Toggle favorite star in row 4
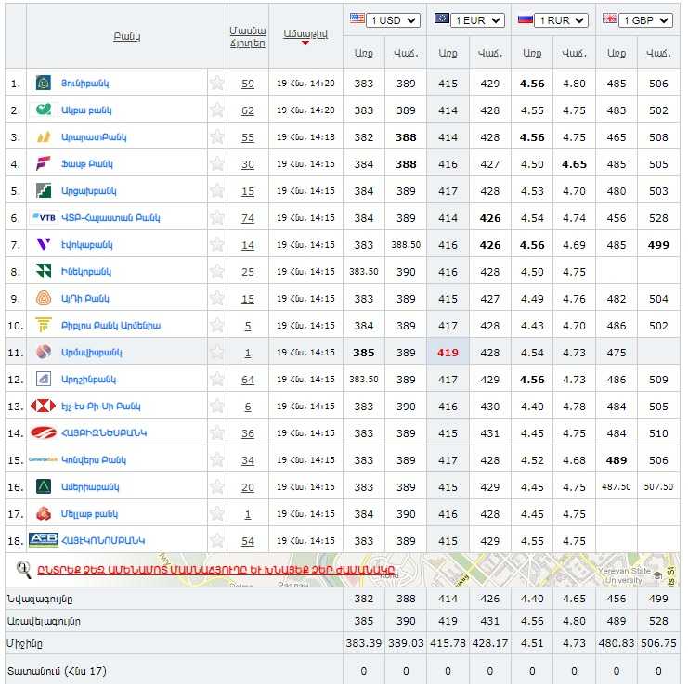 click(217, 164)
